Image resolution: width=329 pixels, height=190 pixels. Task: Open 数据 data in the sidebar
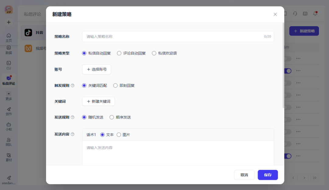click(9, 50)
